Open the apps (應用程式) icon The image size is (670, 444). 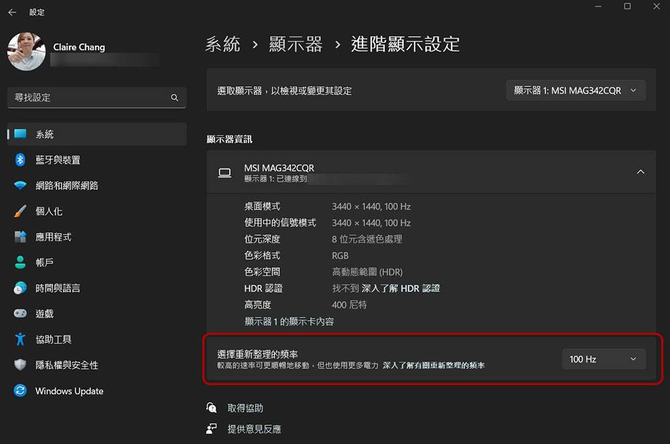tap(21, 237)
